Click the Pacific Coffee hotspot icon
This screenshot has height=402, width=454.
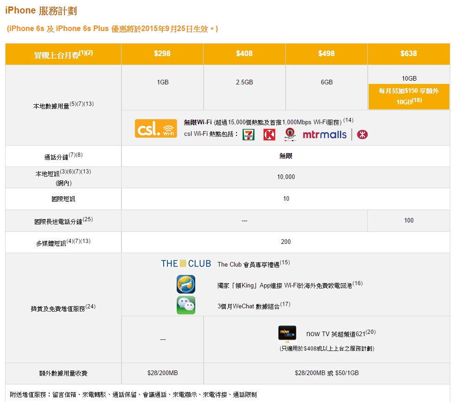[290, 134]
